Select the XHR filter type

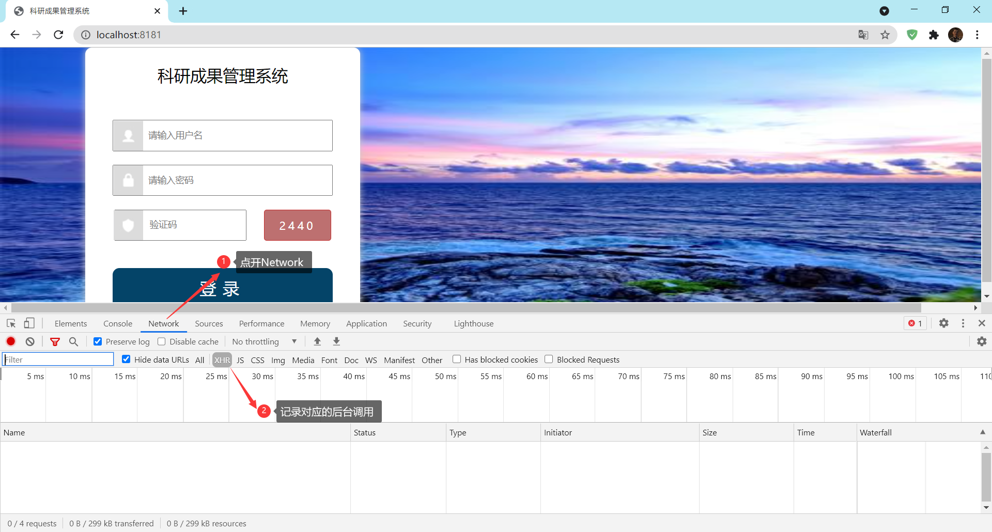[222, 360]
